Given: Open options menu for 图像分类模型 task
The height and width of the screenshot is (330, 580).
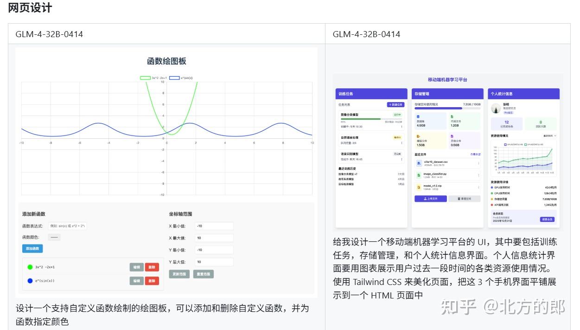Looking at the screenshot, I should click(x=402, y=127).
